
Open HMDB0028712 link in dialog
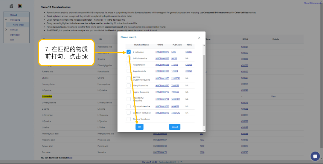(x=162, y=92)
